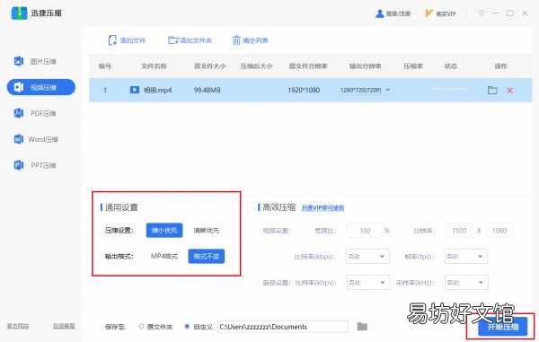Click the 输出分辨率 column header

tap(365, 66)
